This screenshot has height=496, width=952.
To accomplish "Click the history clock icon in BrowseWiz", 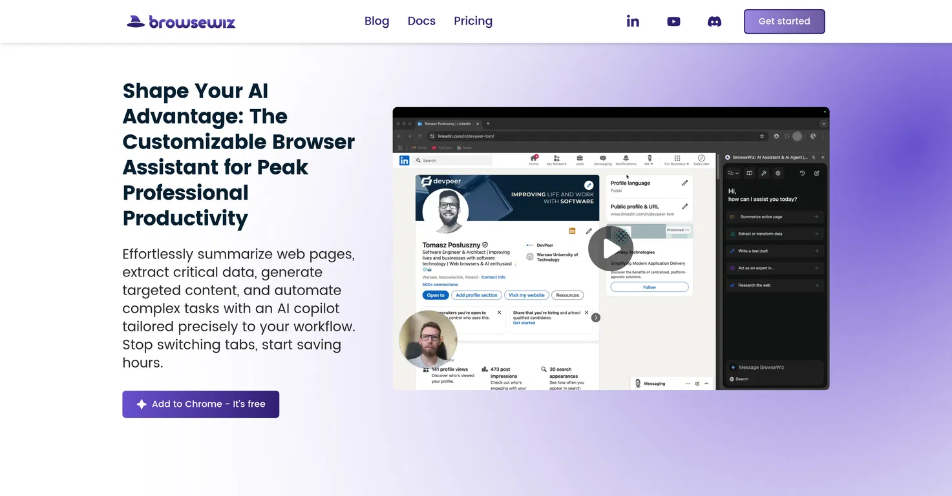I will tap(803, 173).
